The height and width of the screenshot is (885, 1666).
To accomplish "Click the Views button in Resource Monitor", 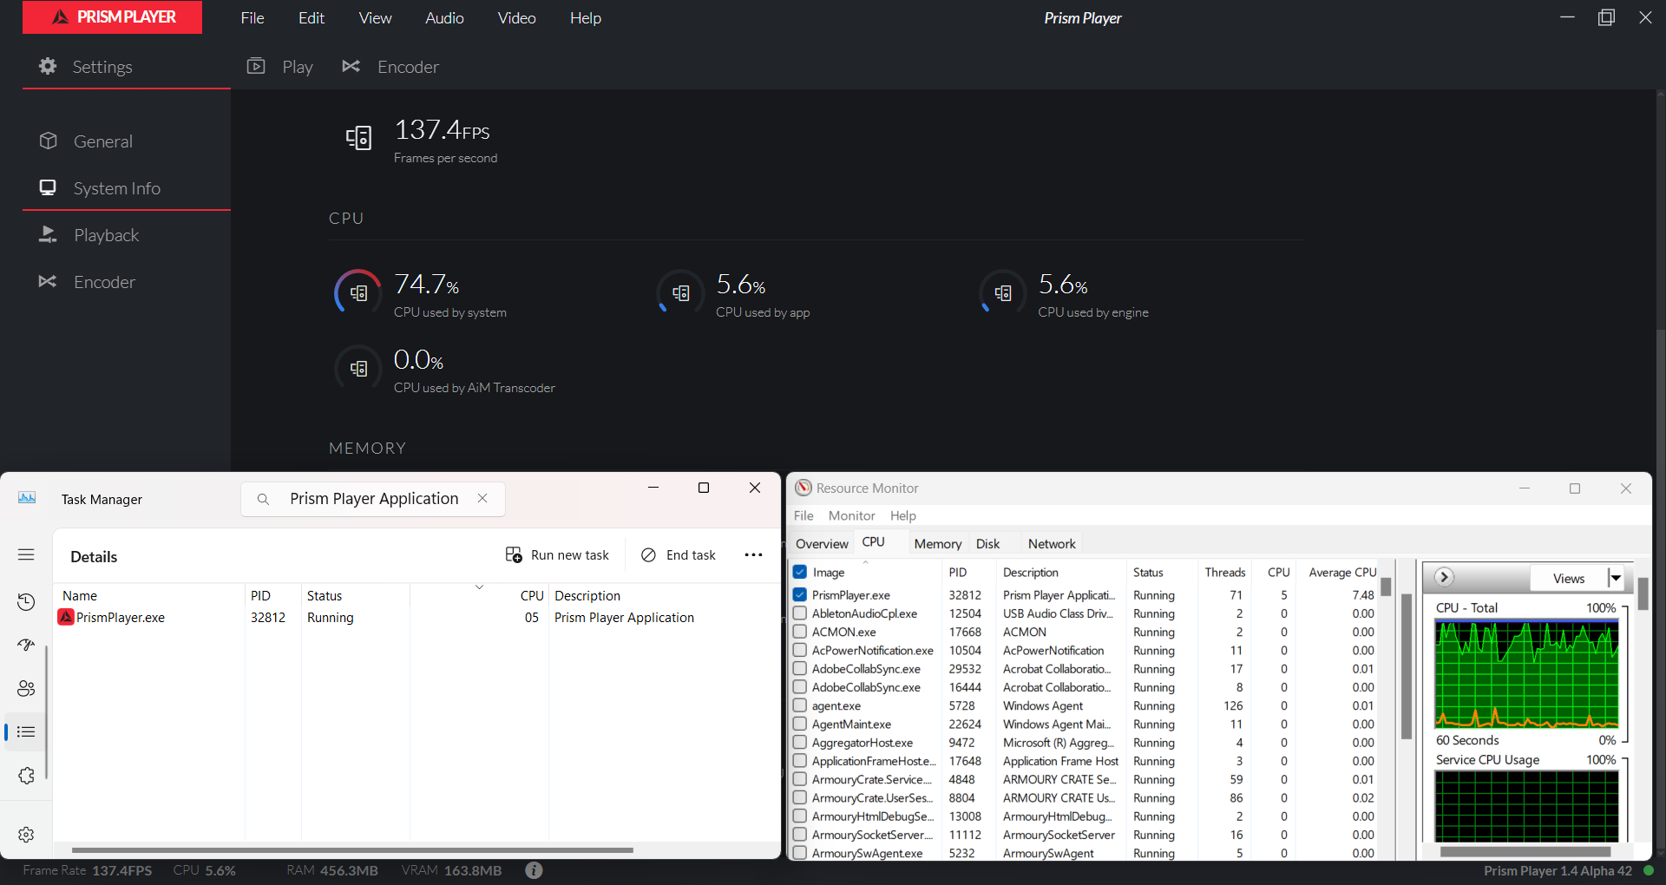I will point(1568,578).
